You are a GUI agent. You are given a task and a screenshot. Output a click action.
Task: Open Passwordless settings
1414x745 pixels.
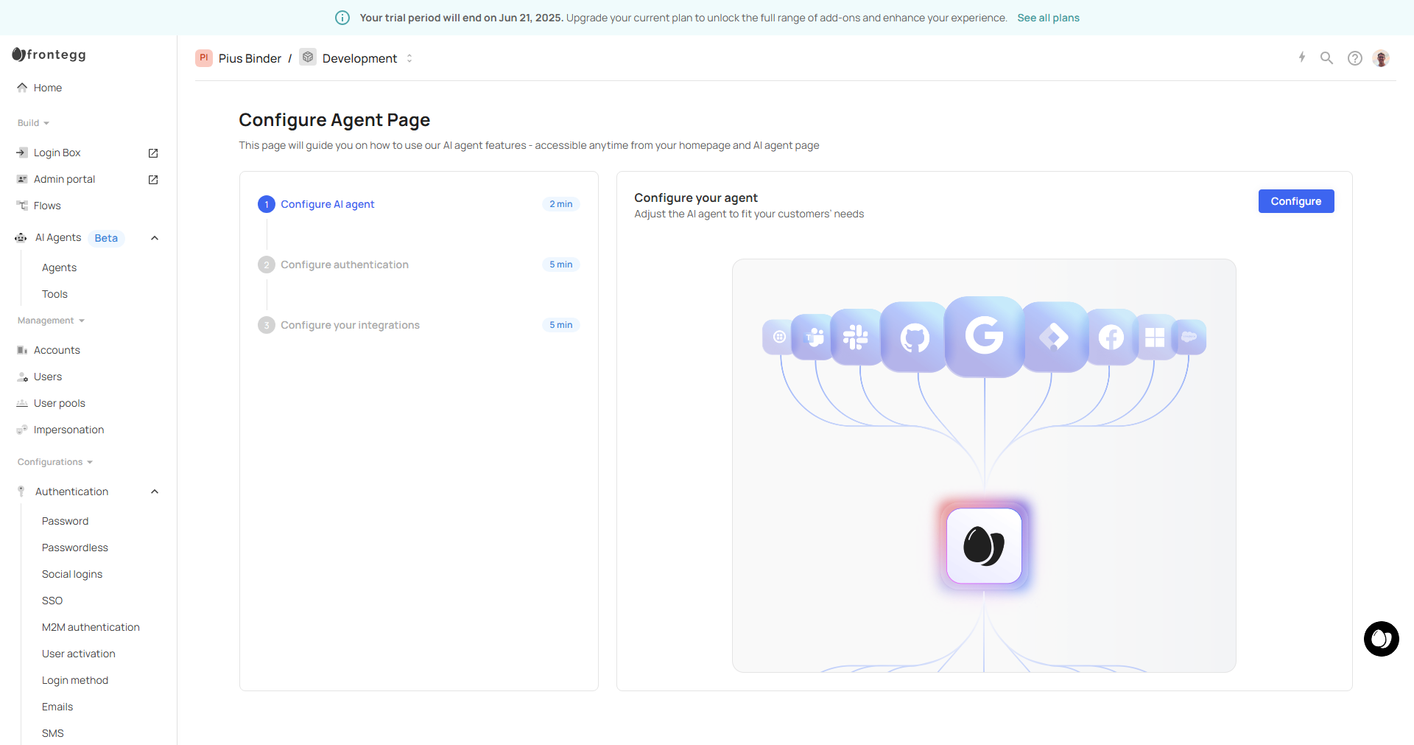coord(75,548)
